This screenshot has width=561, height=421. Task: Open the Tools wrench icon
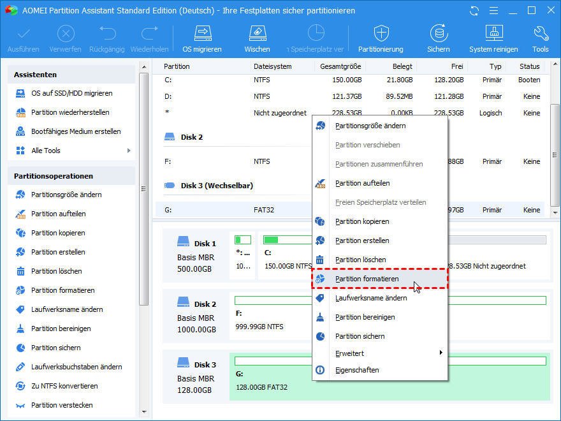(x=540, y=34)
